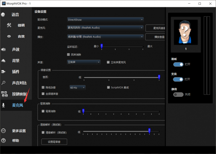Click the 音效 lips icon
Screen dimensions: 216x154
tap(9, 36)
